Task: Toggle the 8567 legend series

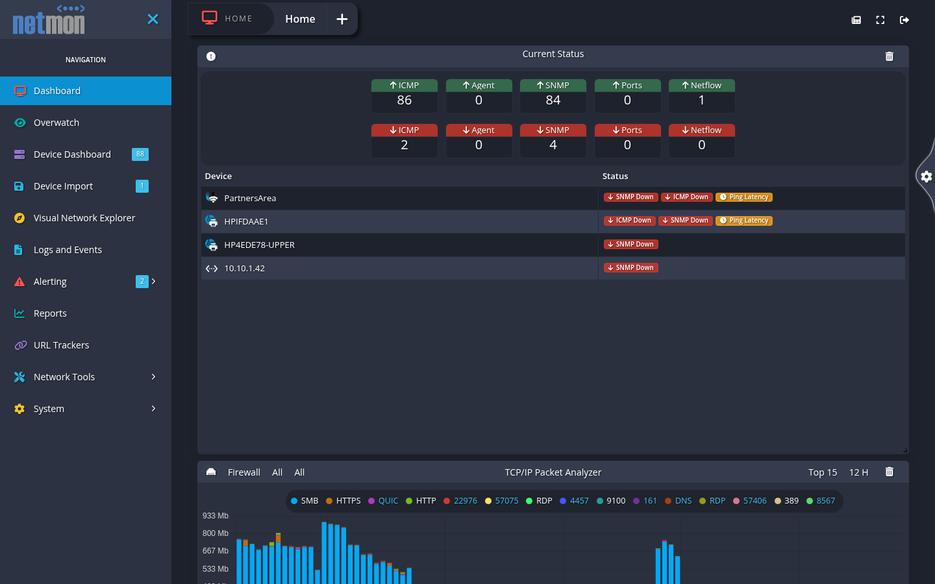Action: pos(821,501)
